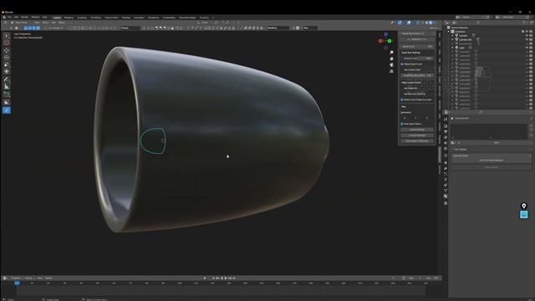Viewport: 535px width, 301px height.
Task: Open the Physics properties tab
Action: coord(446,180)
